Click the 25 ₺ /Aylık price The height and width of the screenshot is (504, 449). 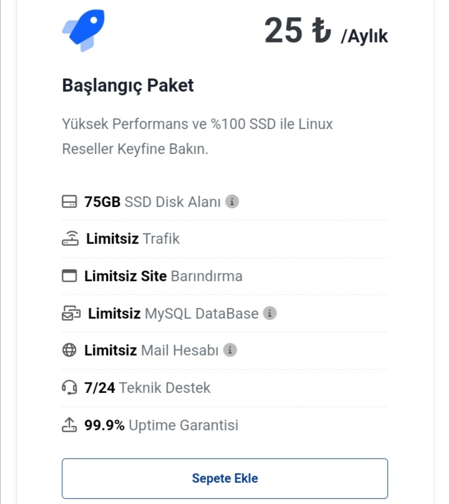coord(326,31)
